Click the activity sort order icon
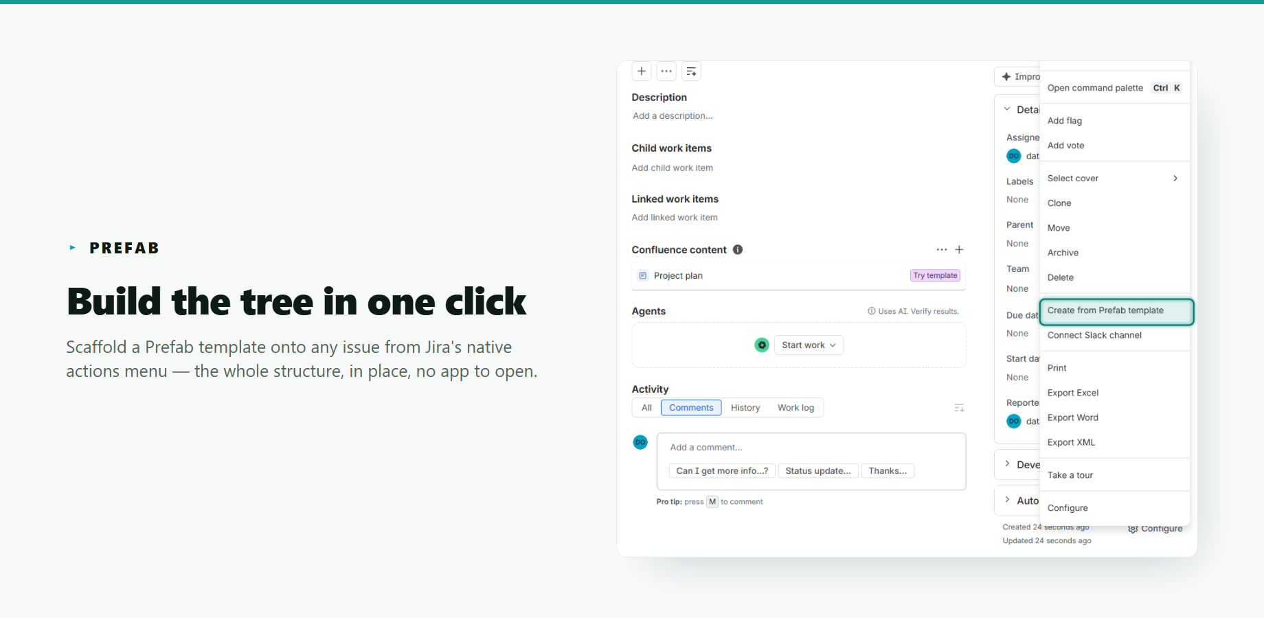 (x=960, y=408)
